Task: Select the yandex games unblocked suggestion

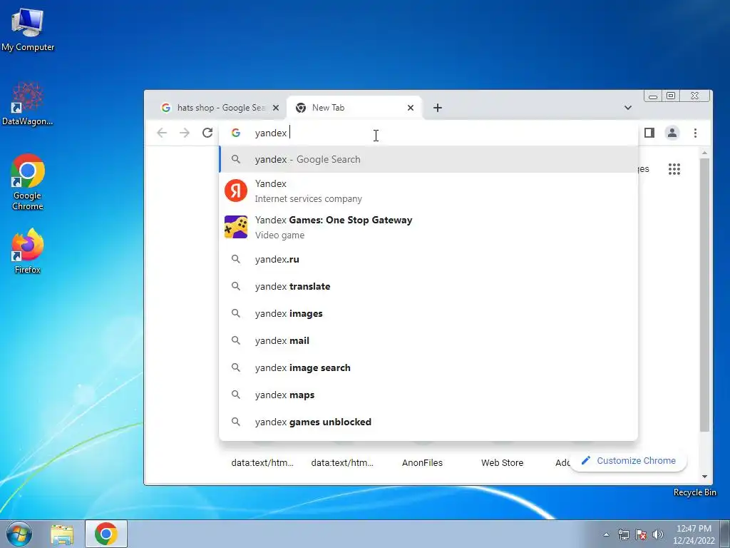Action: point(428,422)
